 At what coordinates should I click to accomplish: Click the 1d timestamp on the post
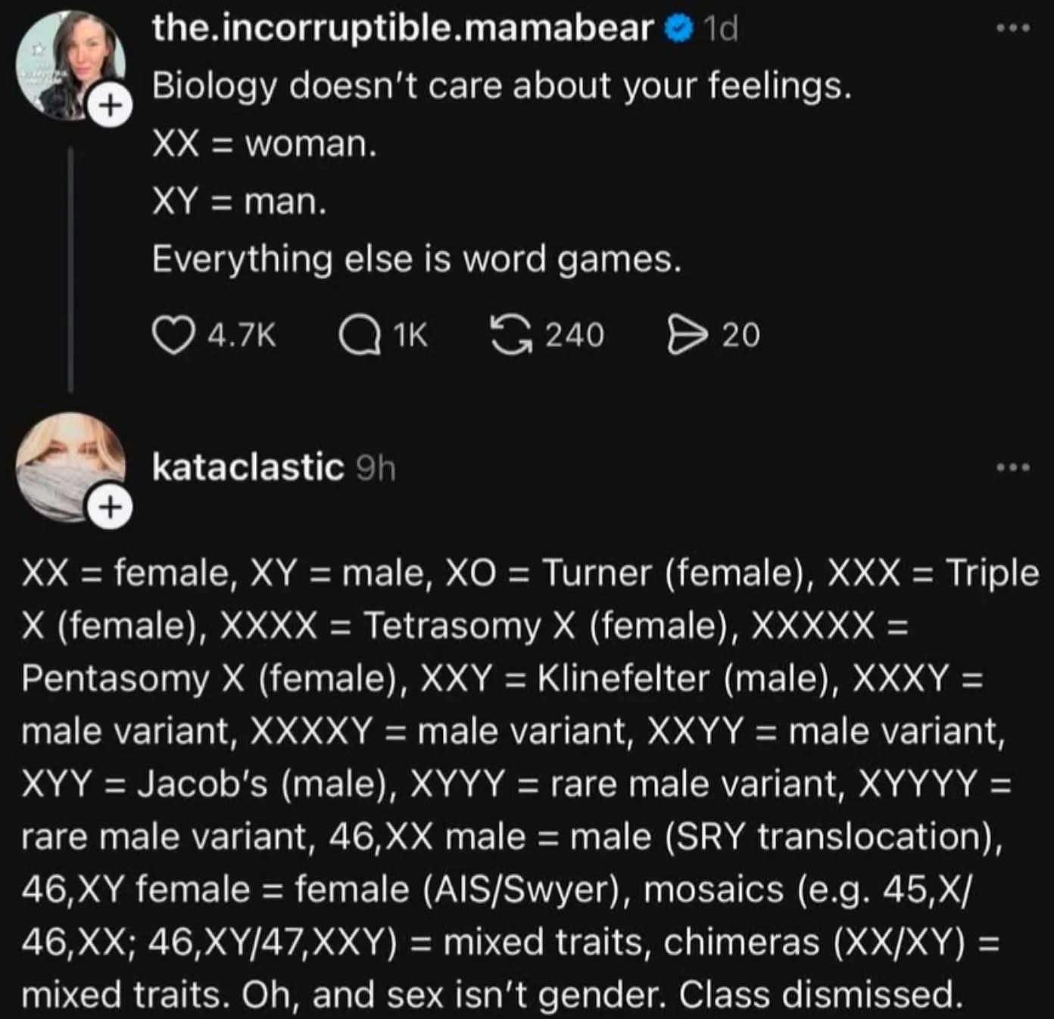click(x=720, y=29)
